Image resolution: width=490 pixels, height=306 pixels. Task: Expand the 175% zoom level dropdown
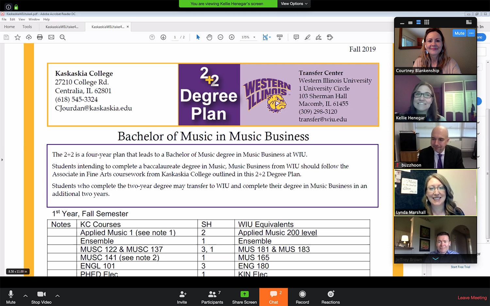pyautogui.click(x=254, y=37)
